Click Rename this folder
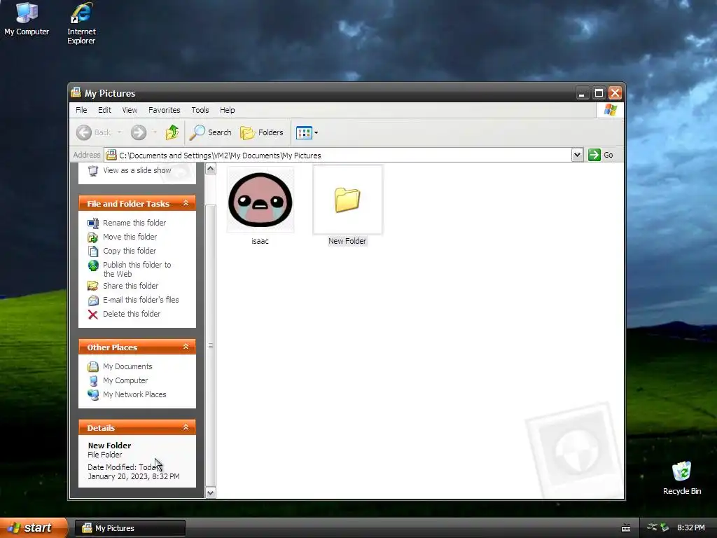 pyautogui.click(x=134, y=223)
